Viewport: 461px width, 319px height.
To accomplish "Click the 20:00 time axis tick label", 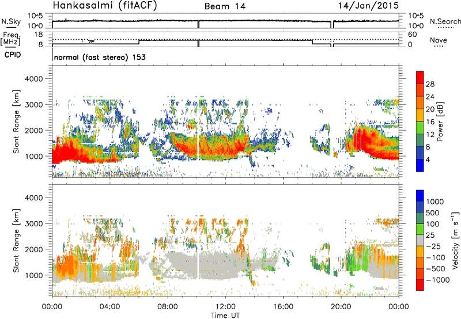I will point(341,307).
